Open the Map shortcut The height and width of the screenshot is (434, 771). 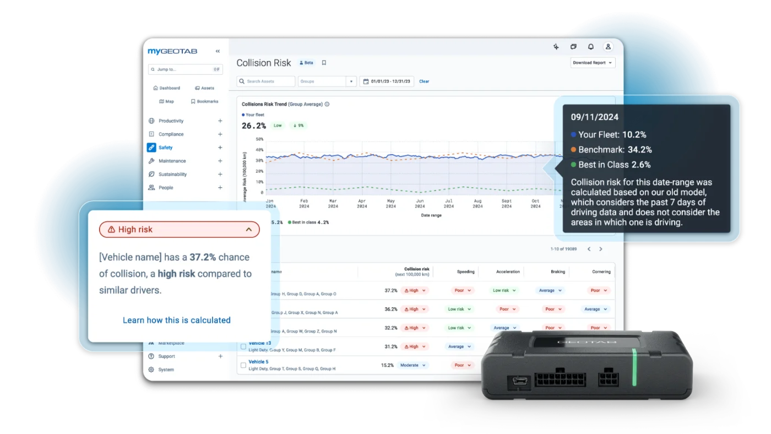click(x=166, y=101)
